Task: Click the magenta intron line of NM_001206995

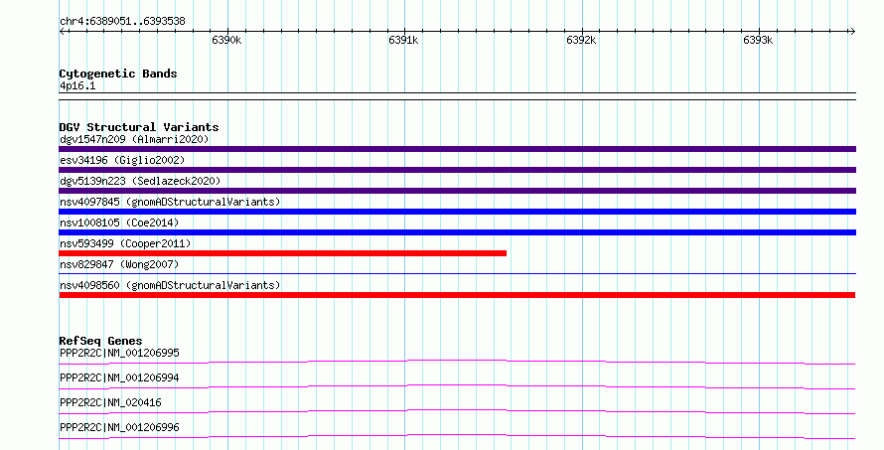Action: [x=457, y=361]
